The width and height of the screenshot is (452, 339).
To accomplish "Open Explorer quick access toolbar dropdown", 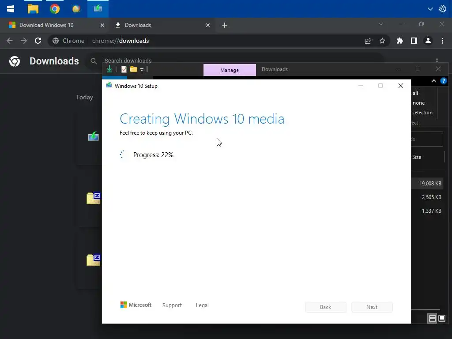I will click(142, 69).
